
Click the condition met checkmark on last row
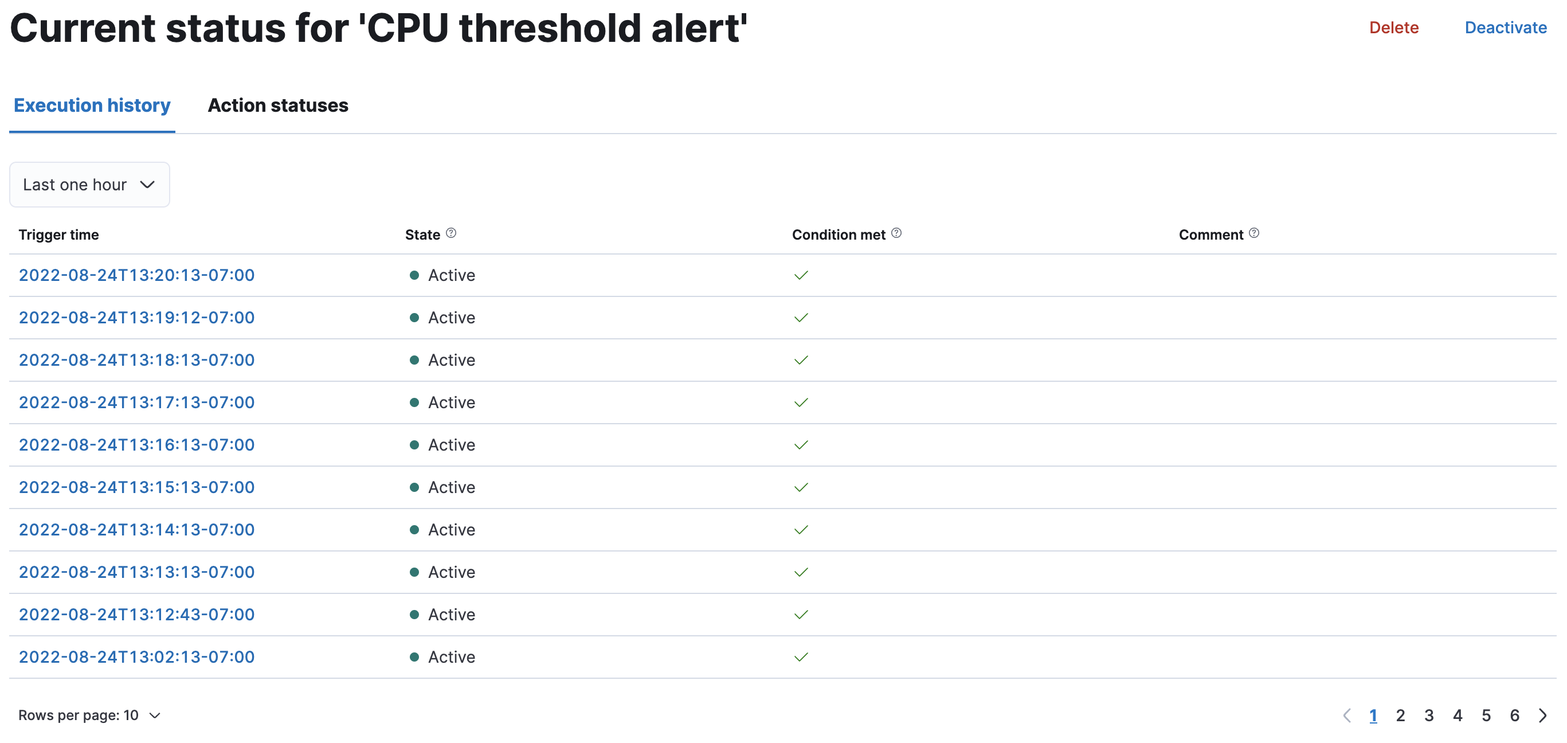(x=801, y=656)
